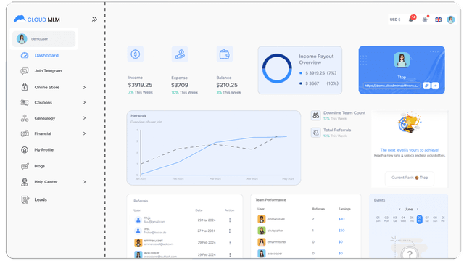Click the Coupons ticket icon
Screen dimensions: 464x261
[25, 102]
